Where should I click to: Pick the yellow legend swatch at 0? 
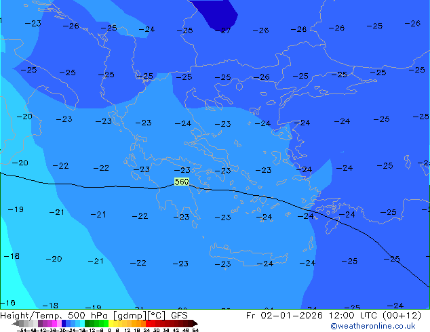(x=111, y=323)
